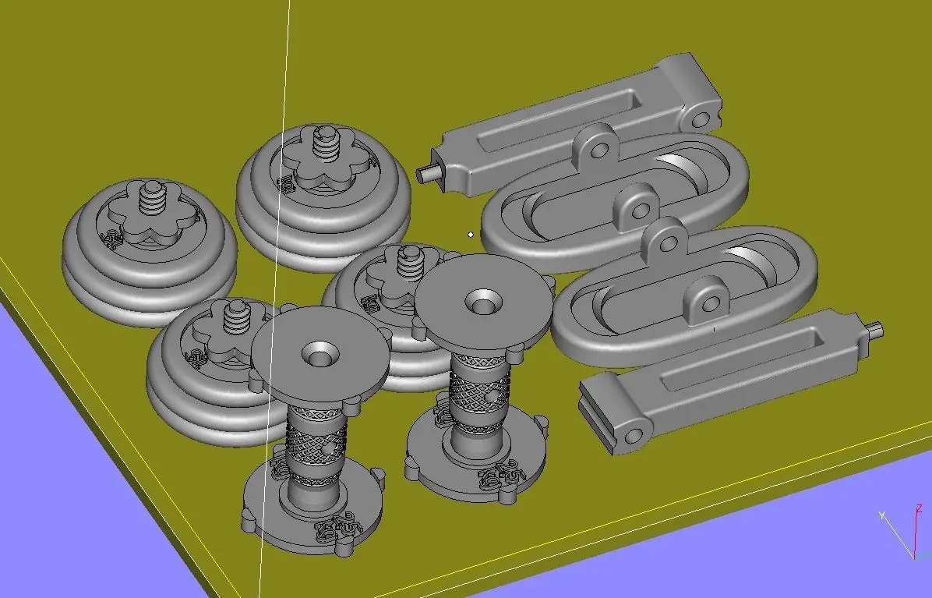Click the small white diamond marker at platform center
This screenshot has height=598, width=932.
tap(471, 235)
